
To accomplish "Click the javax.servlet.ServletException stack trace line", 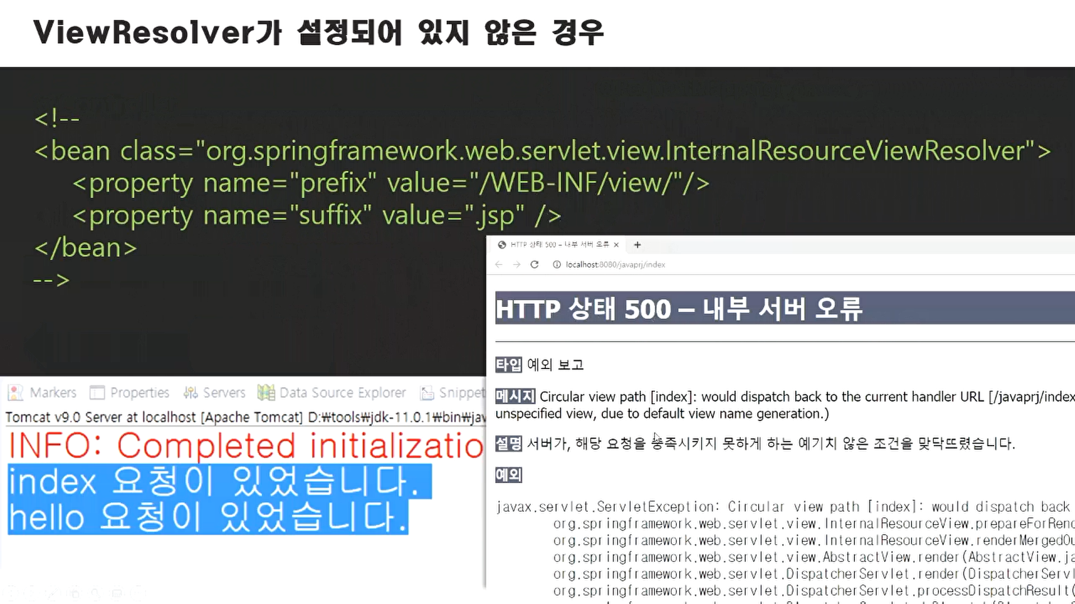I will (x=785, y=507).
